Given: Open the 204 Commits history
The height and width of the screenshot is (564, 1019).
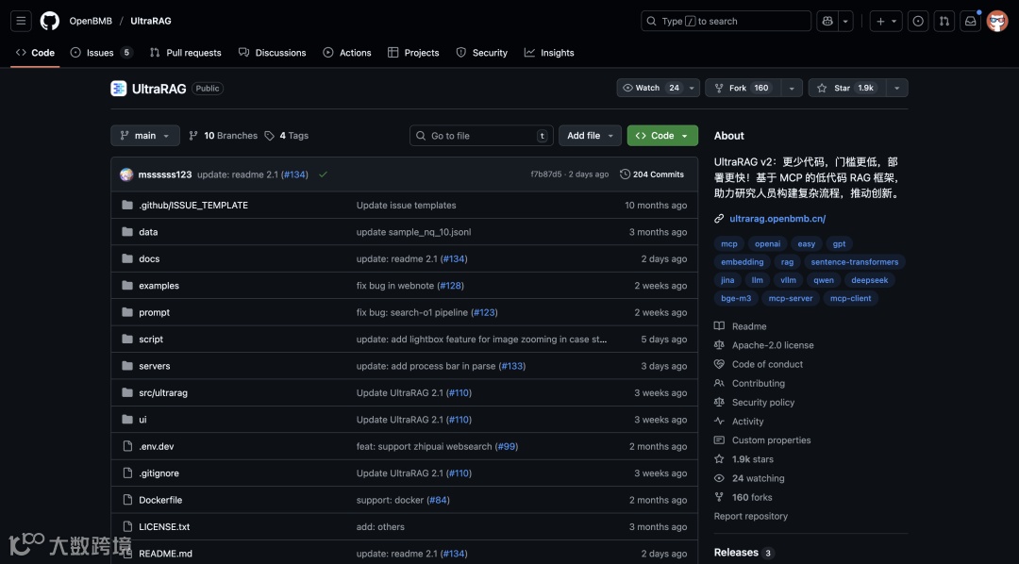Looking at the screenshot, I should pyautogui.click(x=652, y=174).
